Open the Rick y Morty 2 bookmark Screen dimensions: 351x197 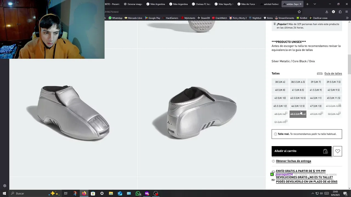click(x=238, y=18)
